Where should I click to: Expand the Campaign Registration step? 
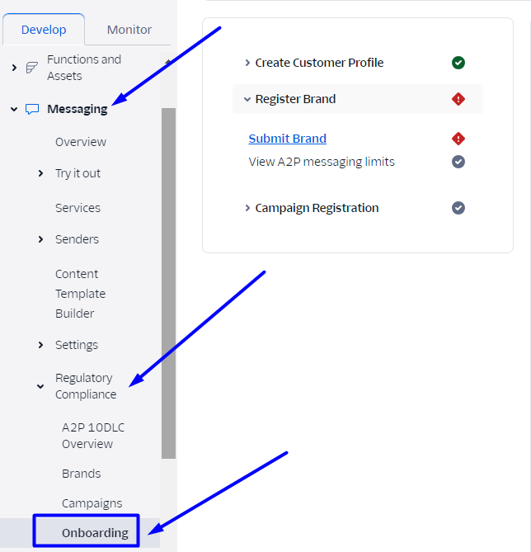(247, 208)
